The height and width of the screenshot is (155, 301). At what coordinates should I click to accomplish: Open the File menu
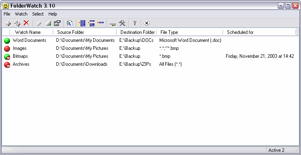(x=7, y=14)
